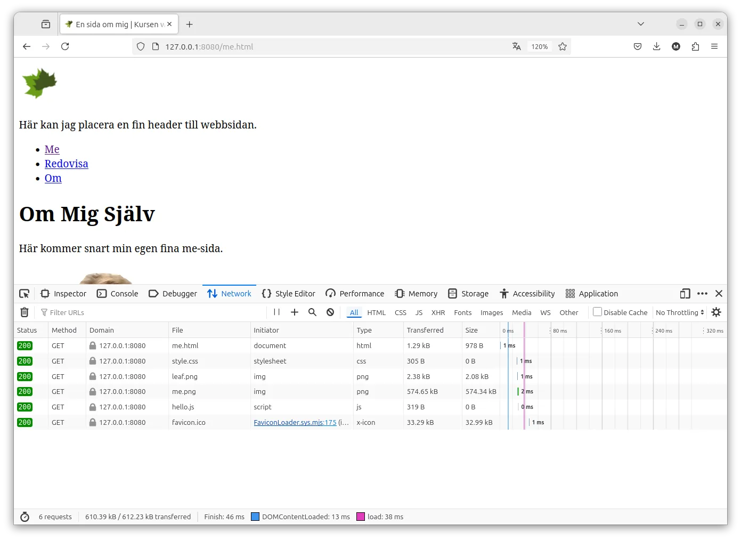Follow the 'Me' navigation link
This screenshot has height=540, width=741.
point(52,149)
